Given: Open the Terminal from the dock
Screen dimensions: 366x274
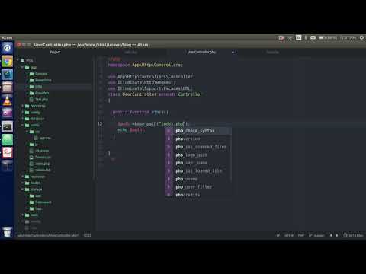Looking at the screenshot, I should pyautogui.click(x=7, y=126).
